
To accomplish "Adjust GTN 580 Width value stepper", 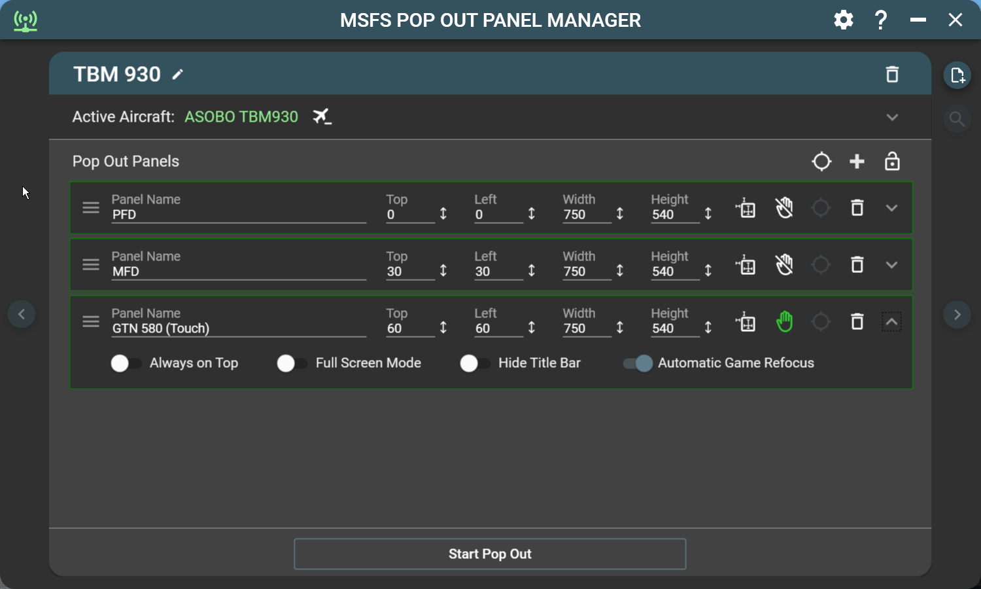I will click(x=620, y=327).
